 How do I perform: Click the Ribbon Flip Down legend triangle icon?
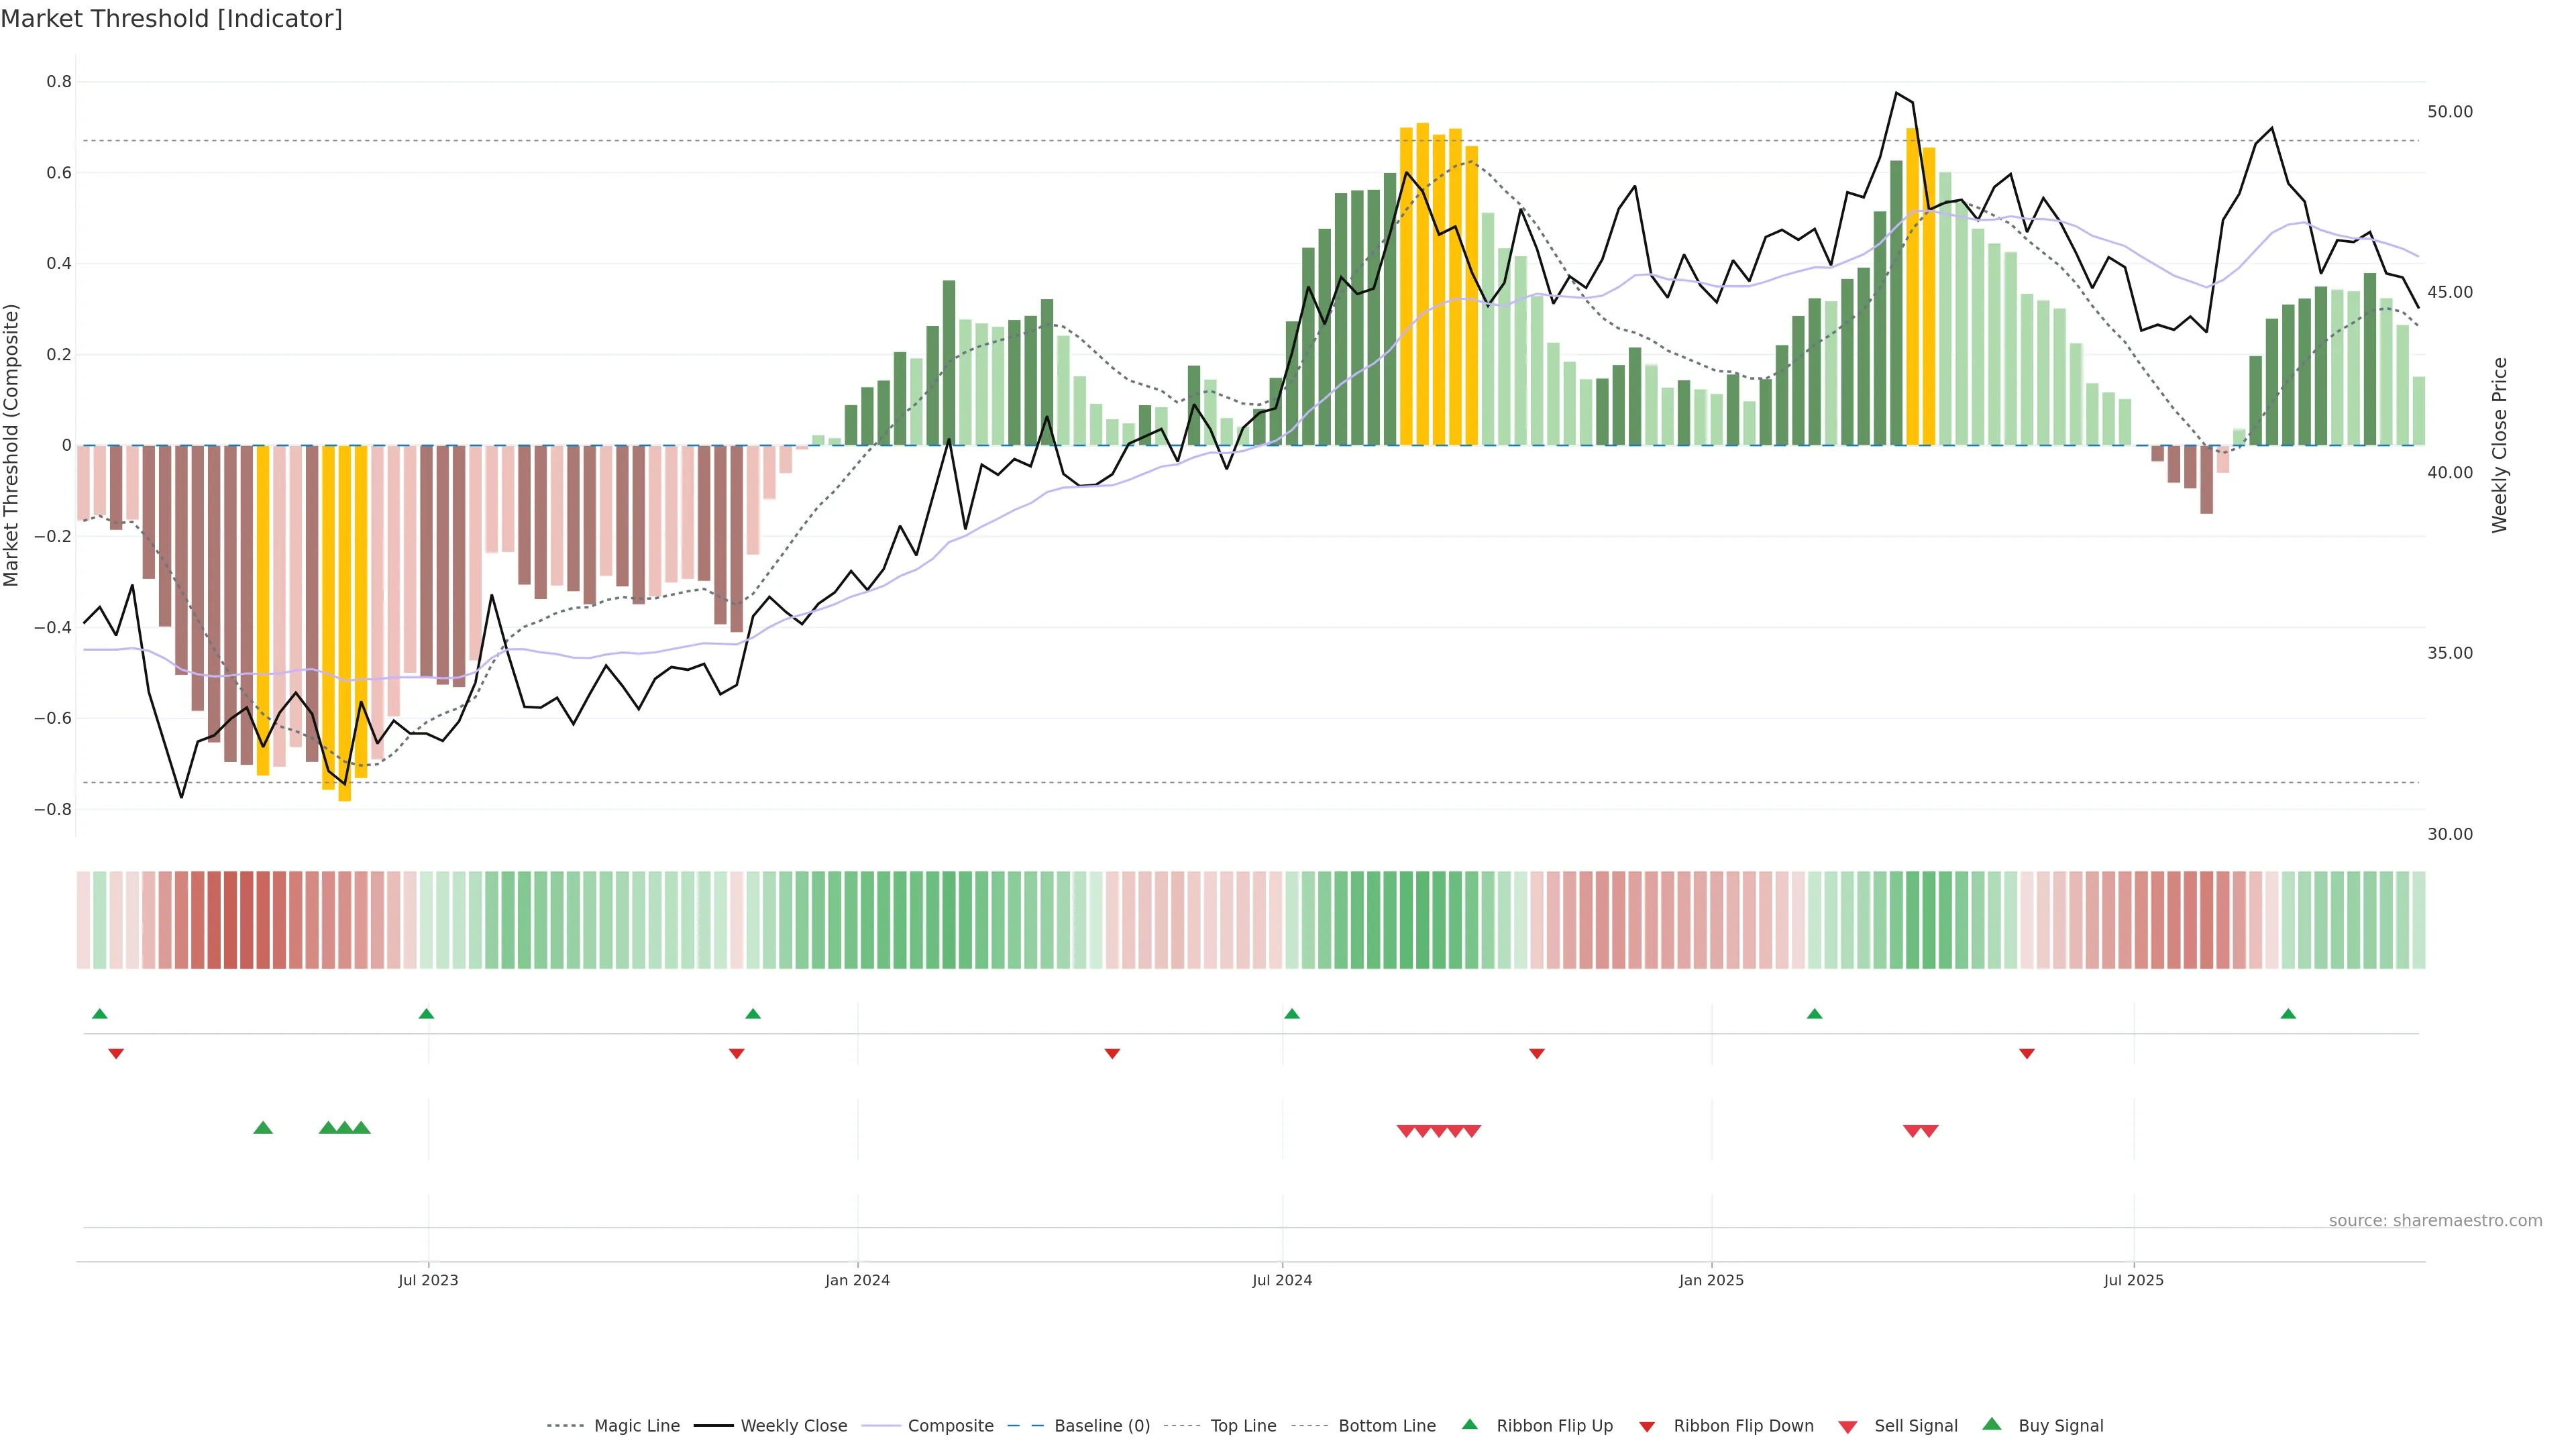click(x=1647, y=1427)
